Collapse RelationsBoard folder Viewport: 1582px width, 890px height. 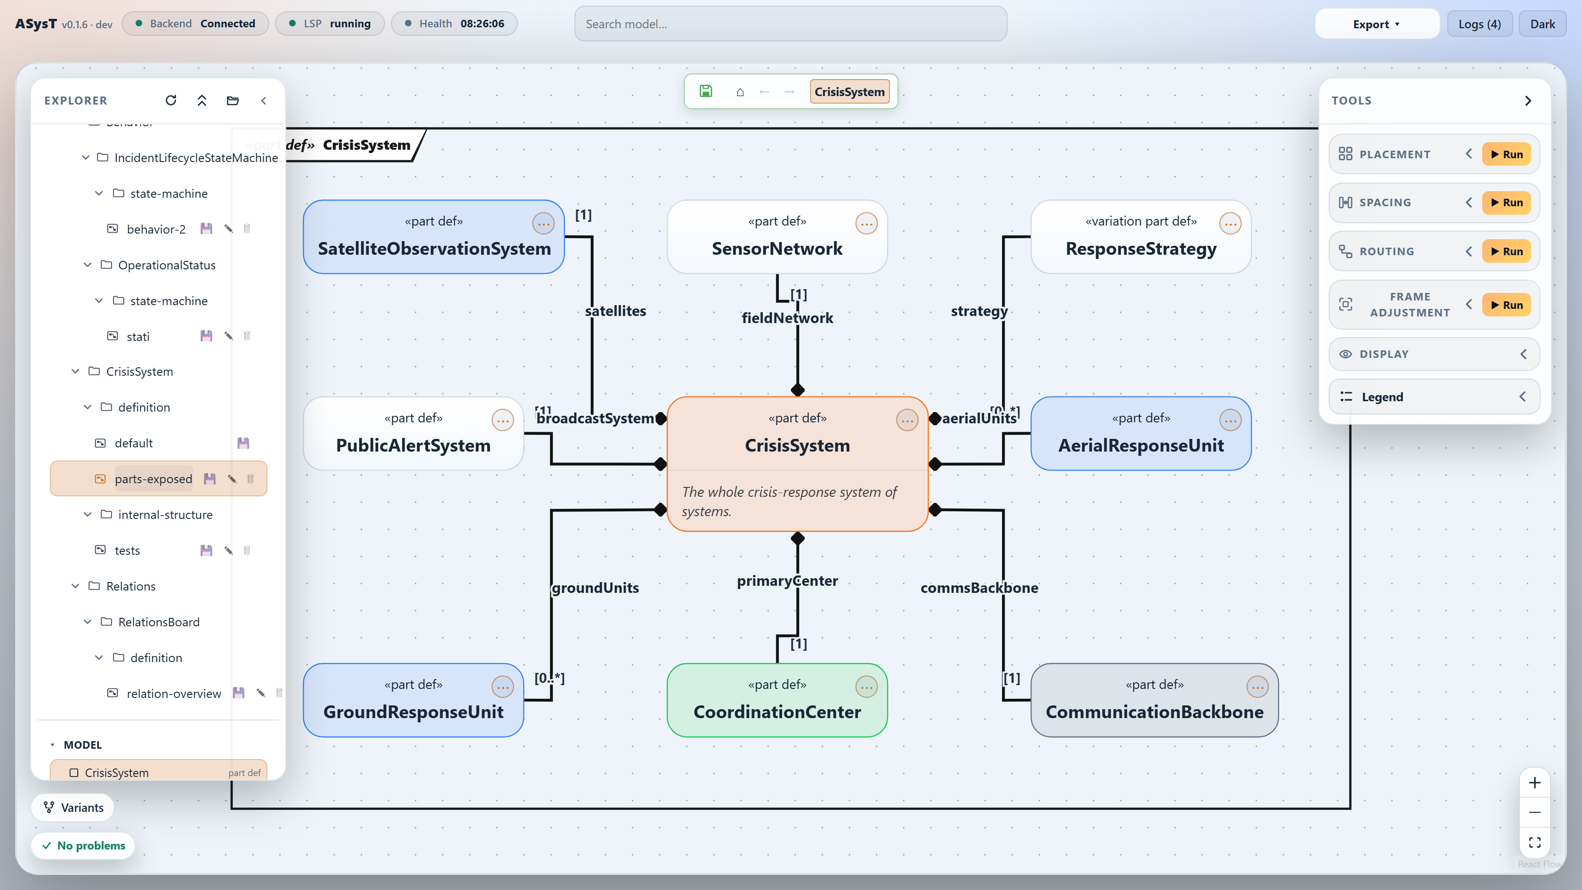[x=87, y=622]
